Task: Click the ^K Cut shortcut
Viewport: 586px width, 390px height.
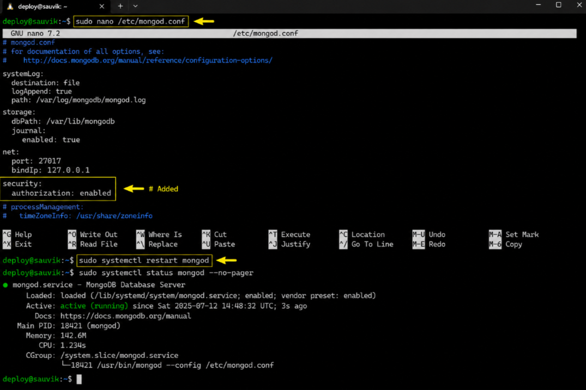Action: pos(215,234)
